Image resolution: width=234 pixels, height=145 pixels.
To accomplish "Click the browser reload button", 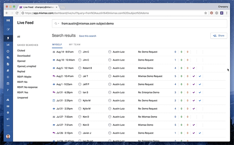I will point(17,13).
